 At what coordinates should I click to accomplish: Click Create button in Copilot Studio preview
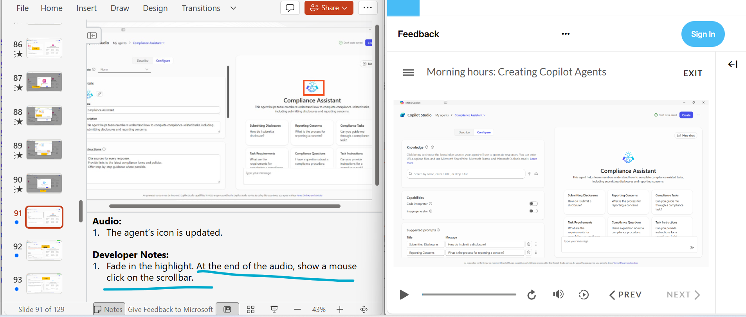tap(686, 115)
